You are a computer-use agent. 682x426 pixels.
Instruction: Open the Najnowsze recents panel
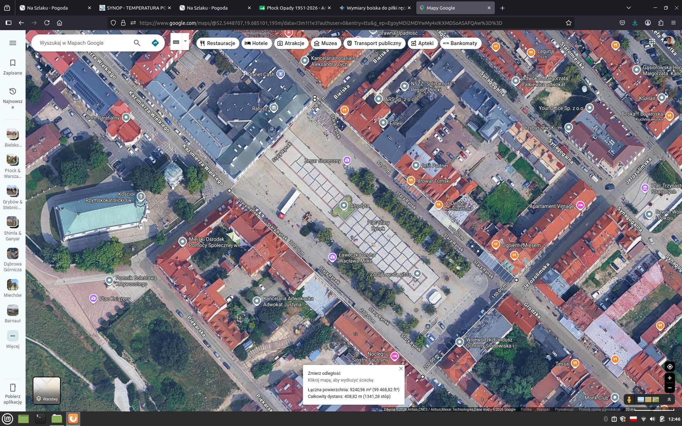(13, 98)
